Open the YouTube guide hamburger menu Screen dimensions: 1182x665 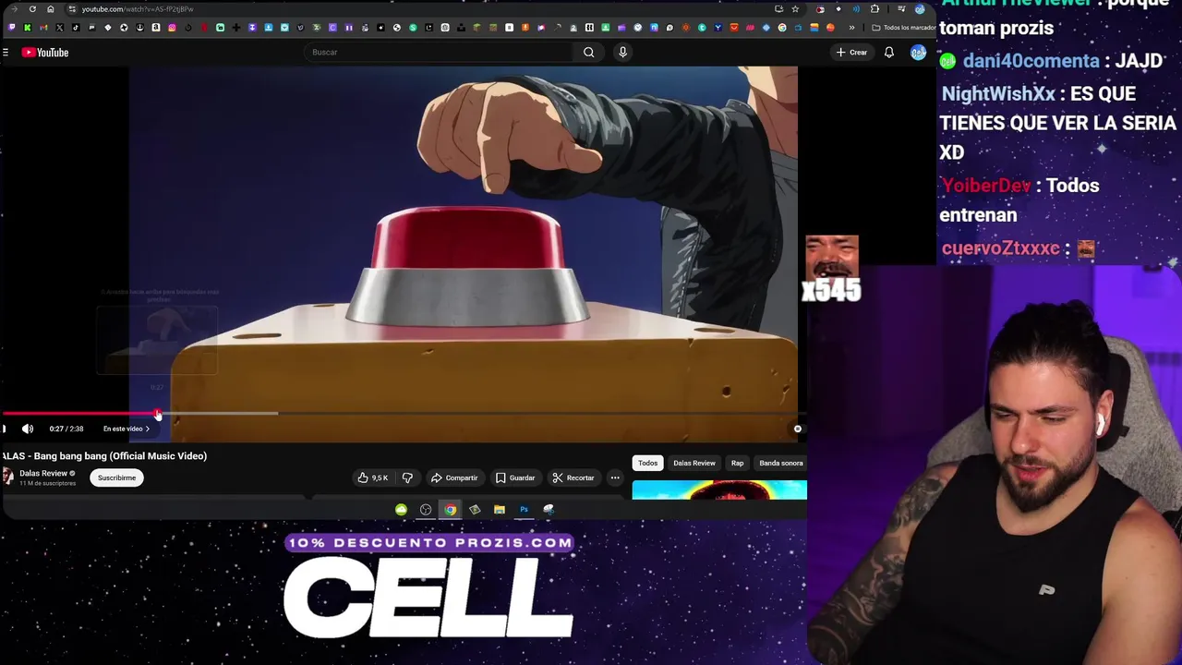tap(6, 53)
